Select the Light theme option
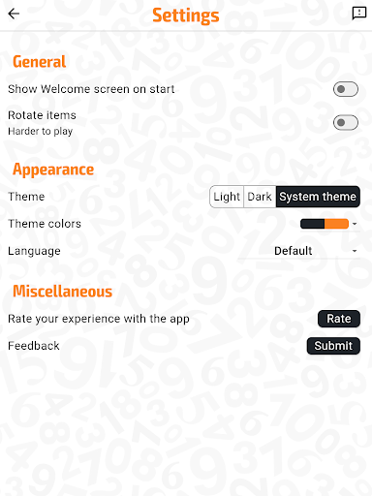Screen dimensions: 372x496 click(x=227, y=197)
